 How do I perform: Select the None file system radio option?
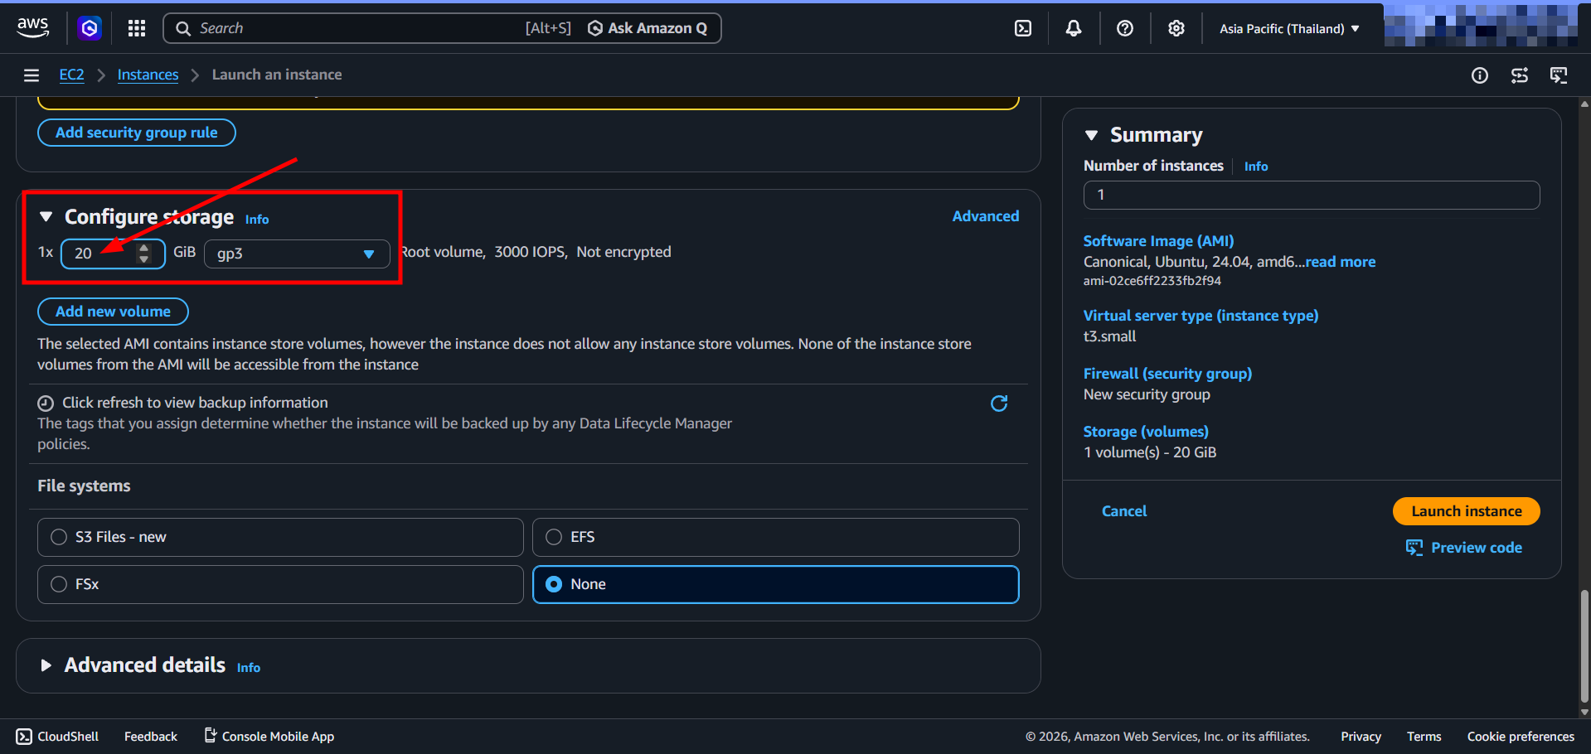click(554, 584)
